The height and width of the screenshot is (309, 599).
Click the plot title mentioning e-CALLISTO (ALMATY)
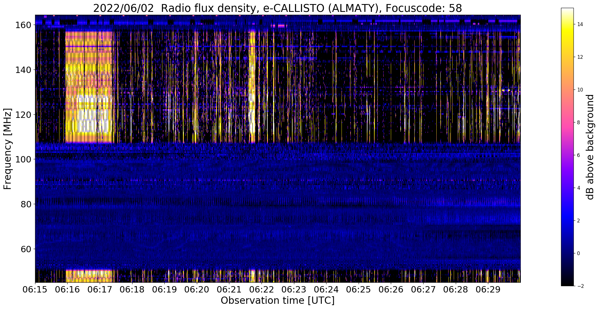tap(277, 8)
